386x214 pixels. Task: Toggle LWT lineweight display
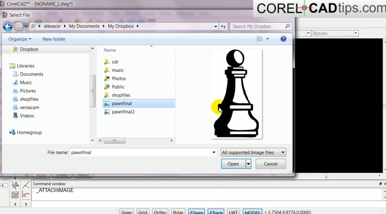[233, 212]
